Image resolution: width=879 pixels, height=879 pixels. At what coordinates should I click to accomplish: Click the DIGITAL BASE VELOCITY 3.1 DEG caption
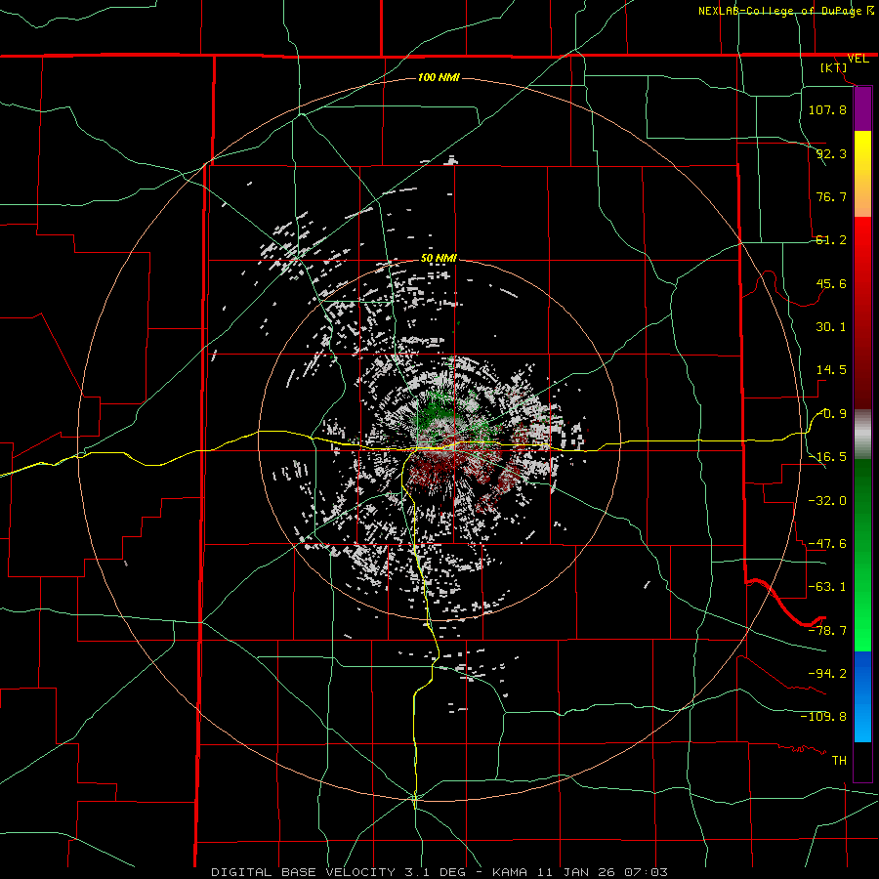[x=338, y=872]
